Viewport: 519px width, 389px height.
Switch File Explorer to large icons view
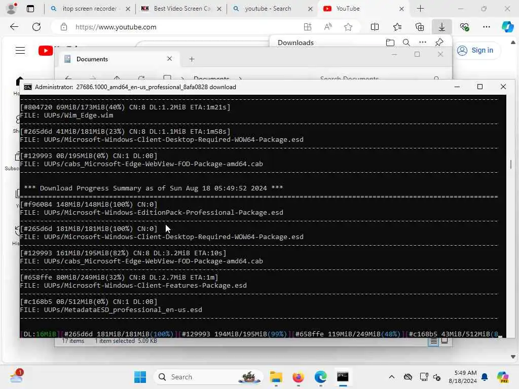tap(444, 341)
